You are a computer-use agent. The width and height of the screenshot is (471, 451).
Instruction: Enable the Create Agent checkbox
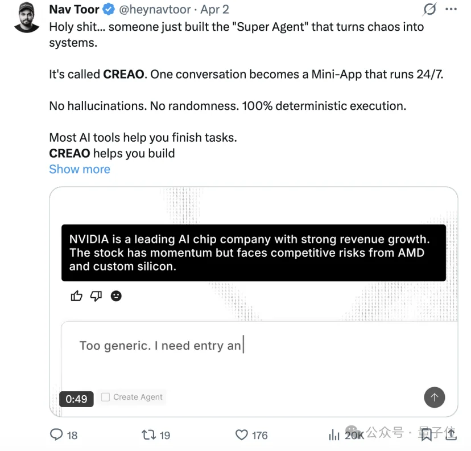tap(105, 397)
